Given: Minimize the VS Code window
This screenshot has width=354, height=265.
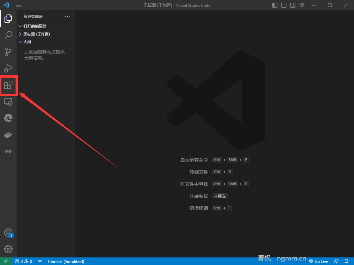Looking at the screenshot, I should (x=314, y=5).
